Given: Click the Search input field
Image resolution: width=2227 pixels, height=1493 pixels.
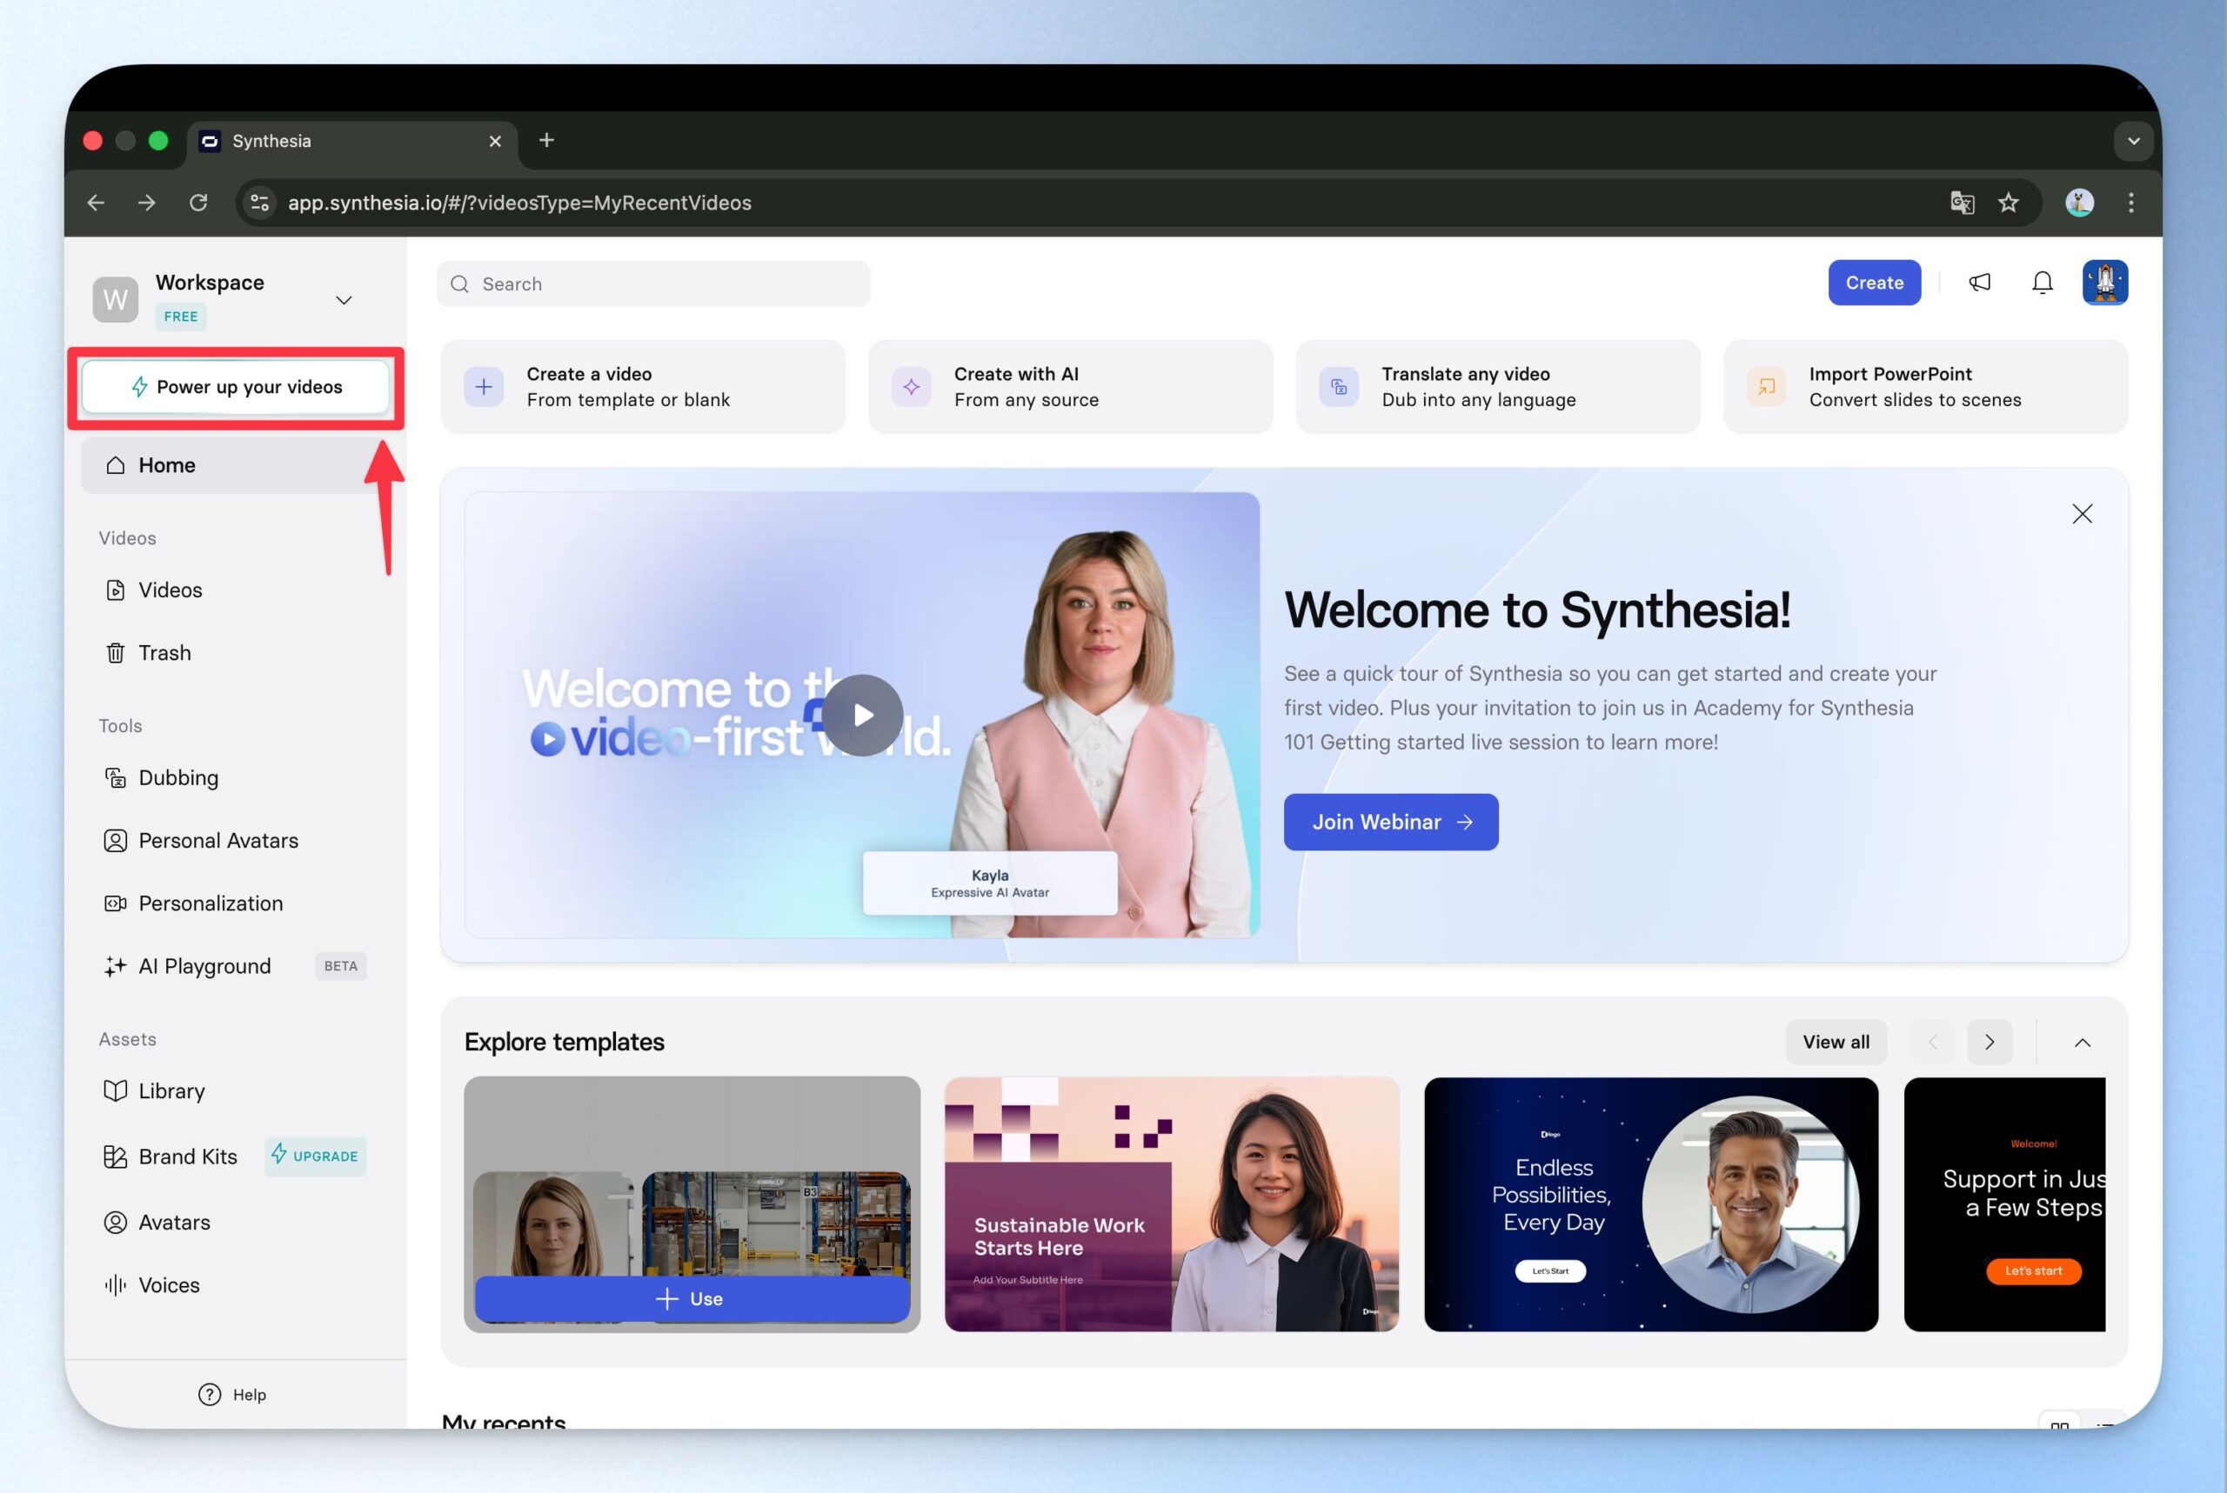Looking at the screenshot, I should coord(653,283).
